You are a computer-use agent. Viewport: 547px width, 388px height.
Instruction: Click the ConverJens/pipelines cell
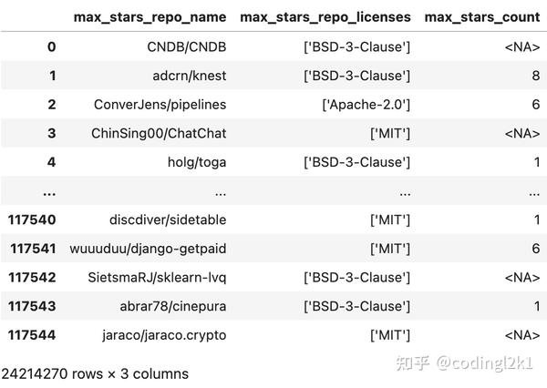point(160,105)
